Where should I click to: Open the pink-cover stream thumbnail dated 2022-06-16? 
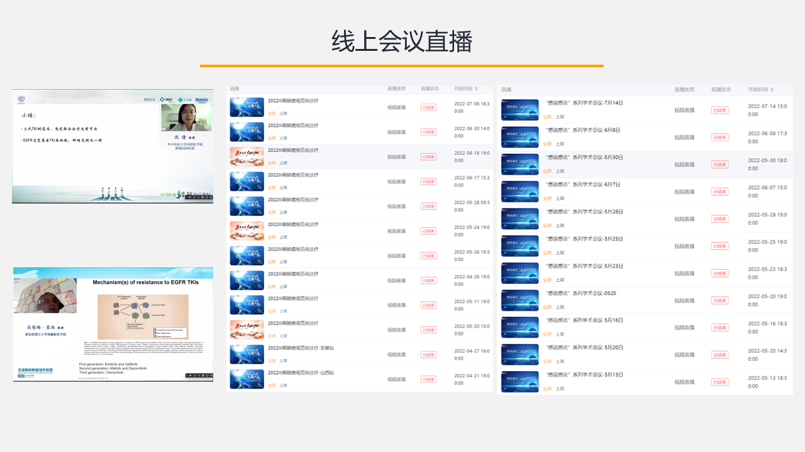click(x=247, y=157)
